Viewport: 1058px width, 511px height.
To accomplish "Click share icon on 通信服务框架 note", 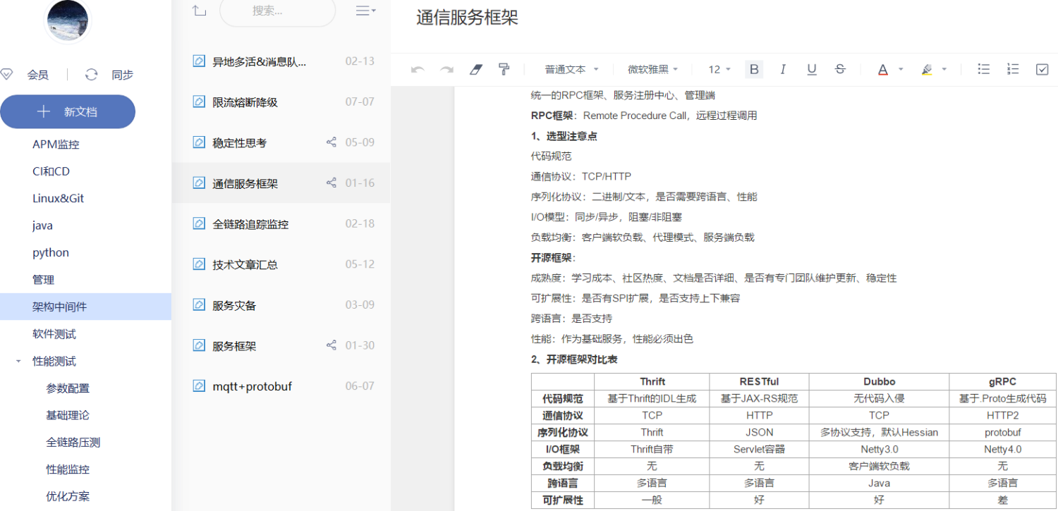I will click(x=332, y=183).
